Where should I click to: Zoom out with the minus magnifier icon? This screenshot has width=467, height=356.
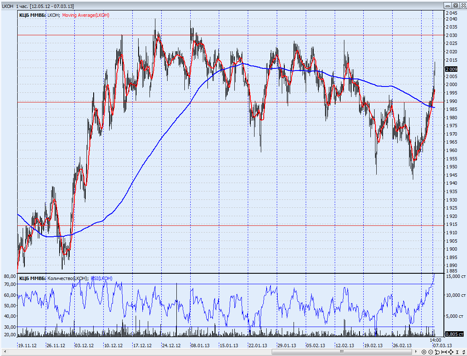coord(430,352)
